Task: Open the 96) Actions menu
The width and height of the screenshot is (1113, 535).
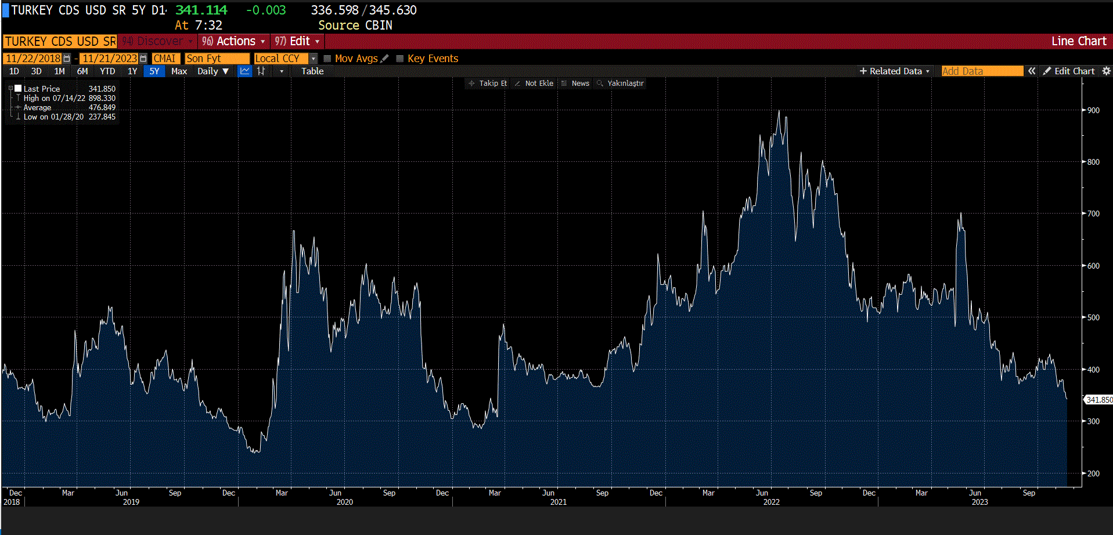Action: point(233,41)
